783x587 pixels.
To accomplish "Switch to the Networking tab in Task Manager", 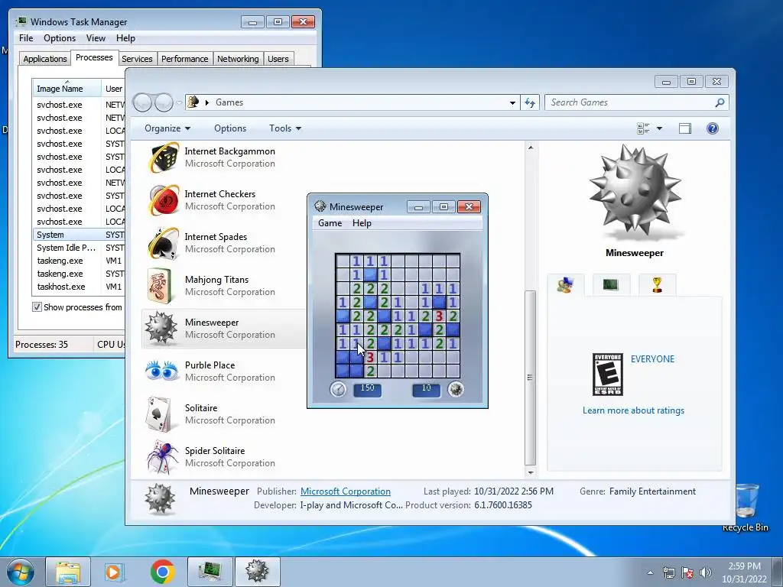I will 238,59.
